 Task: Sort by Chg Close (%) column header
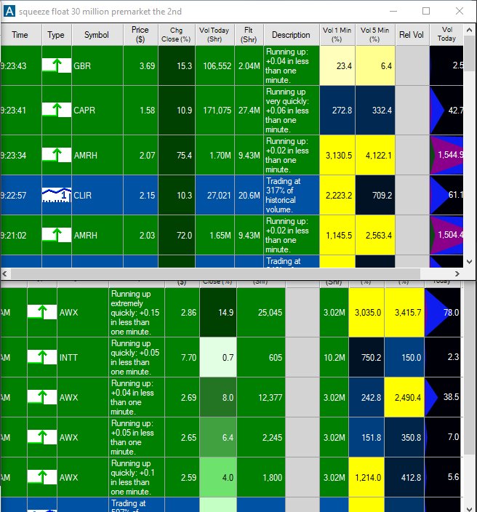[x=177, y=35]
